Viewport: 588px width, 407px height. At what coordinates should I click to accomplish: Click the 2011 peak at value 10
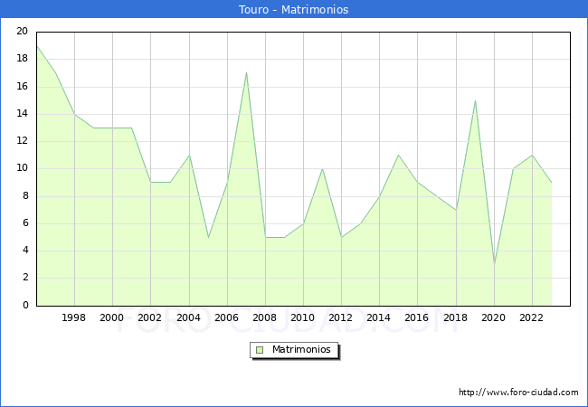tap(323, 168)
